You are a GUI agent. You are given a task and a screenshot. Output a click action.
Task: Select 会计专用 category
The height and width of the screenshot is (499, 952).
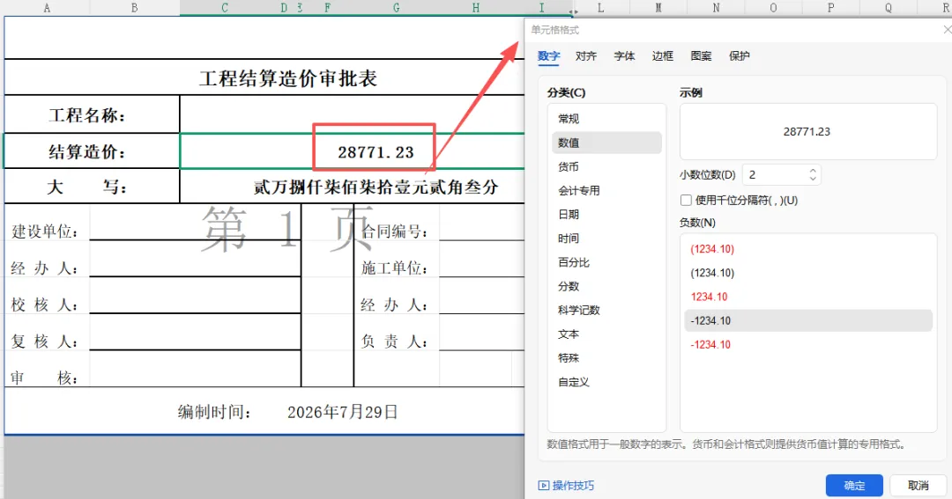click(606, 190)
